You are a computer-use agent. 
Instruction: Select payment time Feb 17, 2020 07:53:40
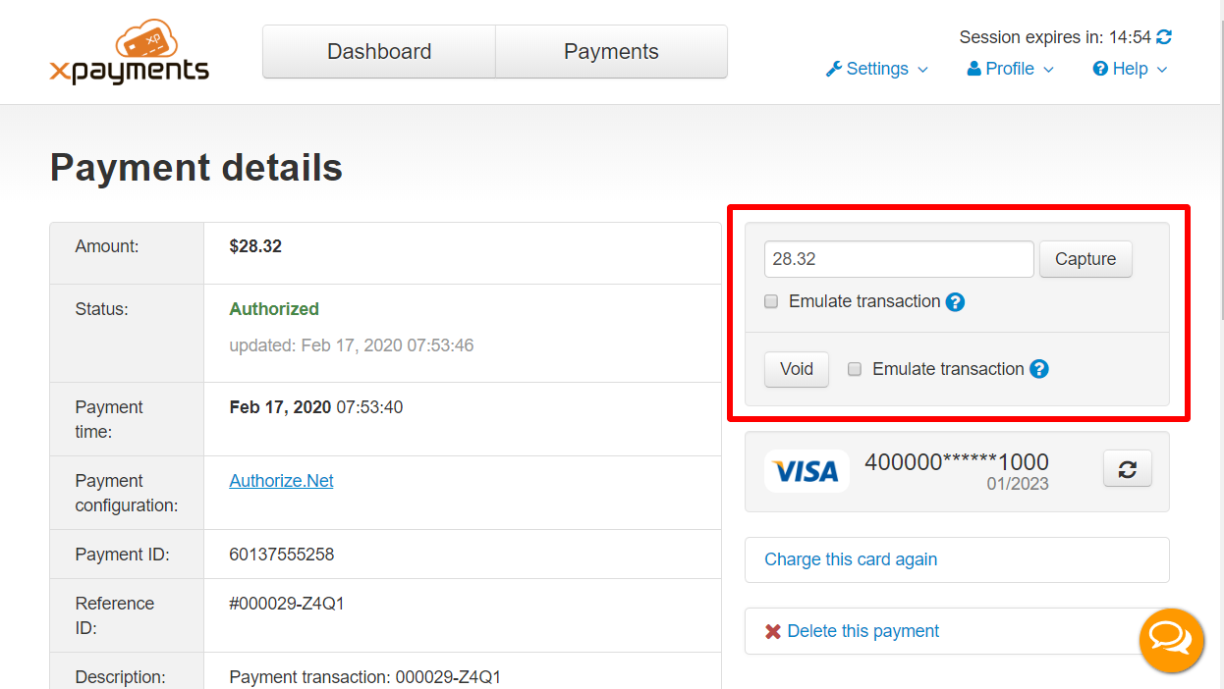click(316, 407)
